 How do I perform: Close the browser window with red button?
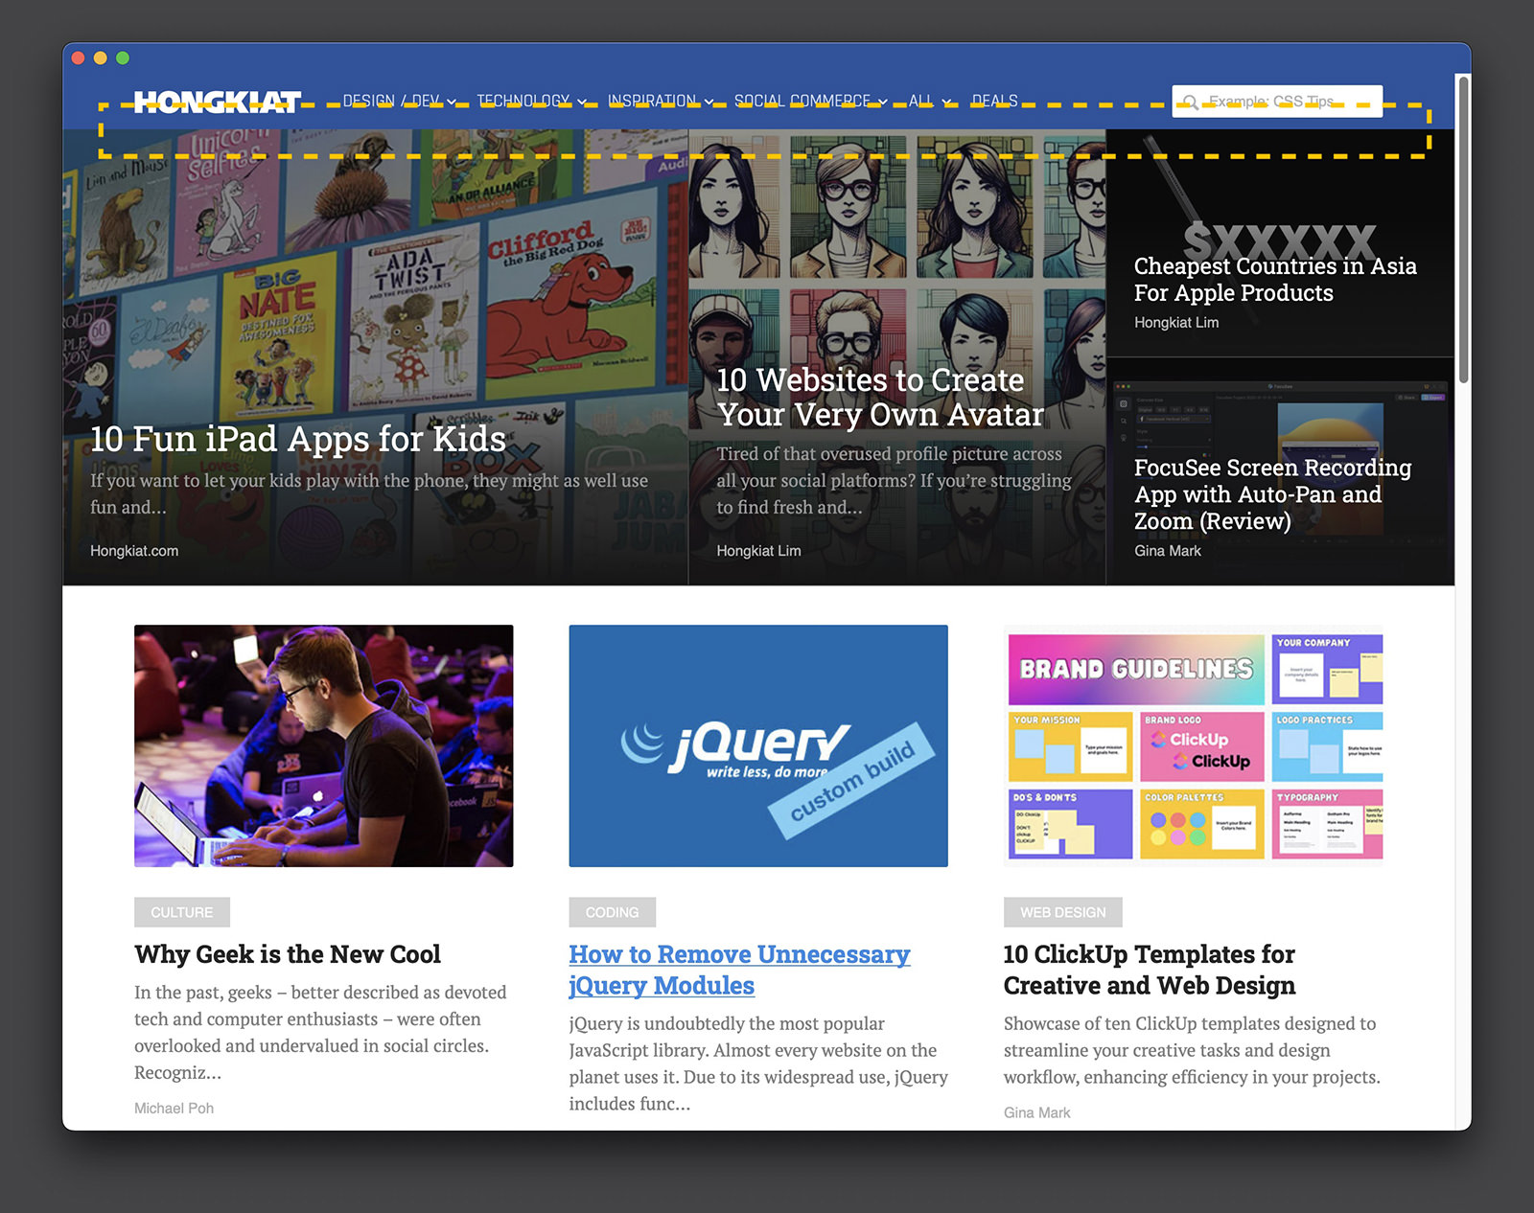79,58
